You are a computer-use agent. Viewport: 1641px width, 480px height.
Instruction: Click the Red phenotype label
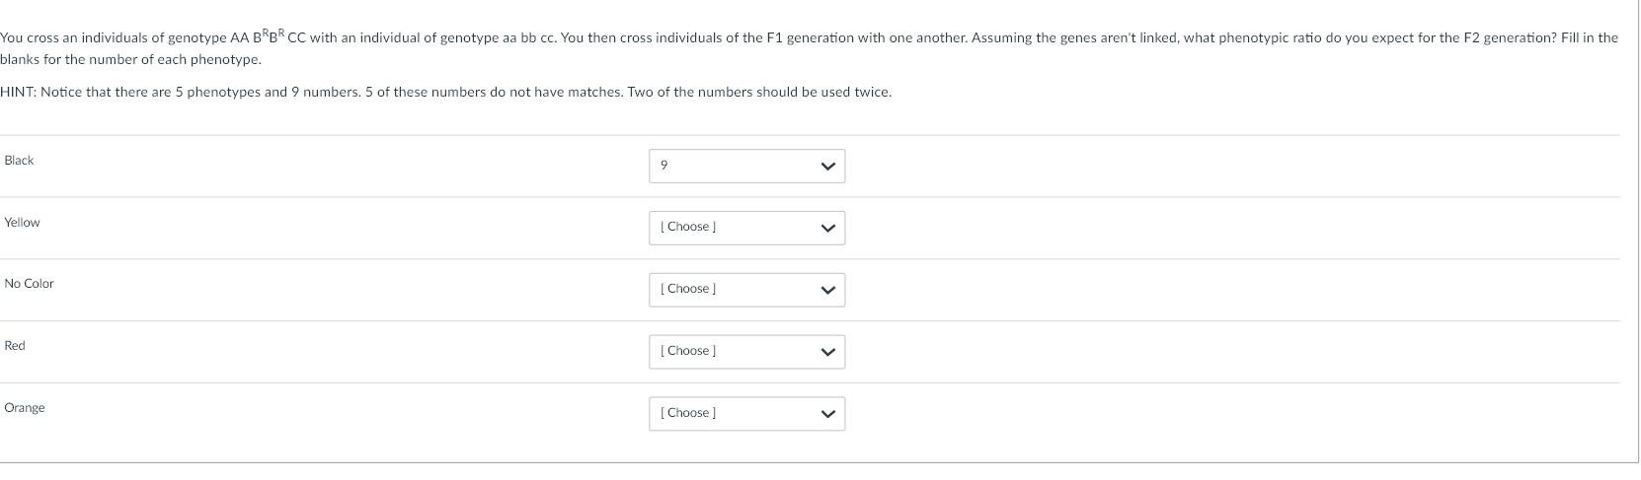coord(15,346)
